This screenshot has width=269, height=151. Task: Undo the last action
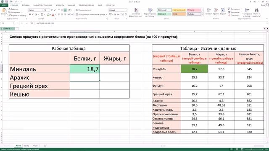pos(11,2)
